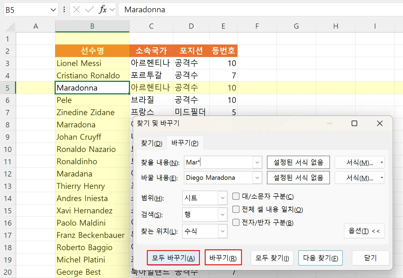
Task: Click the 바꾸기(R) button
Action: 223,258
